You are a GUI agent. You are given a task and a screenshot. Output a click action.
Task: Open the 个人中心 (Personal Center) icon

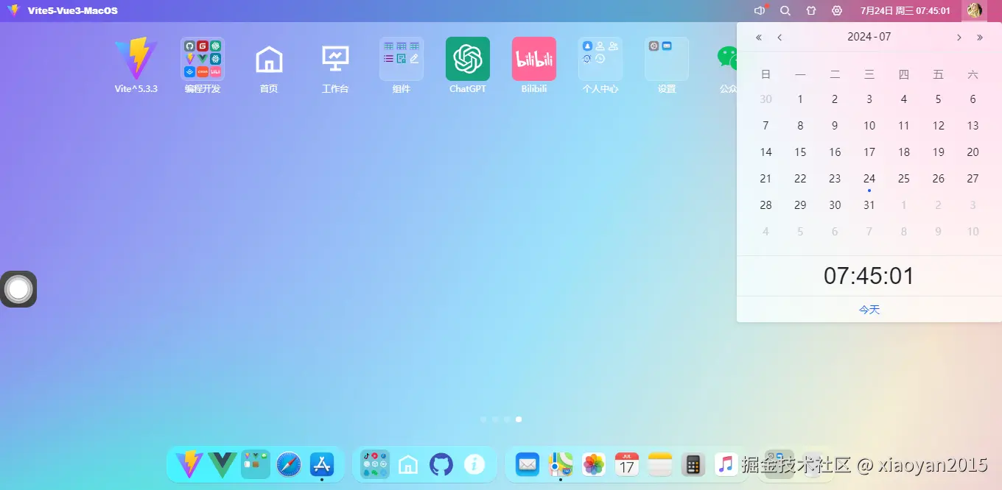600,58
